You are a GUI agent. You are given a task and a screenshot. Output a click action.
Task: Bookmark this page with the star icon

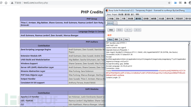[169, 3]
